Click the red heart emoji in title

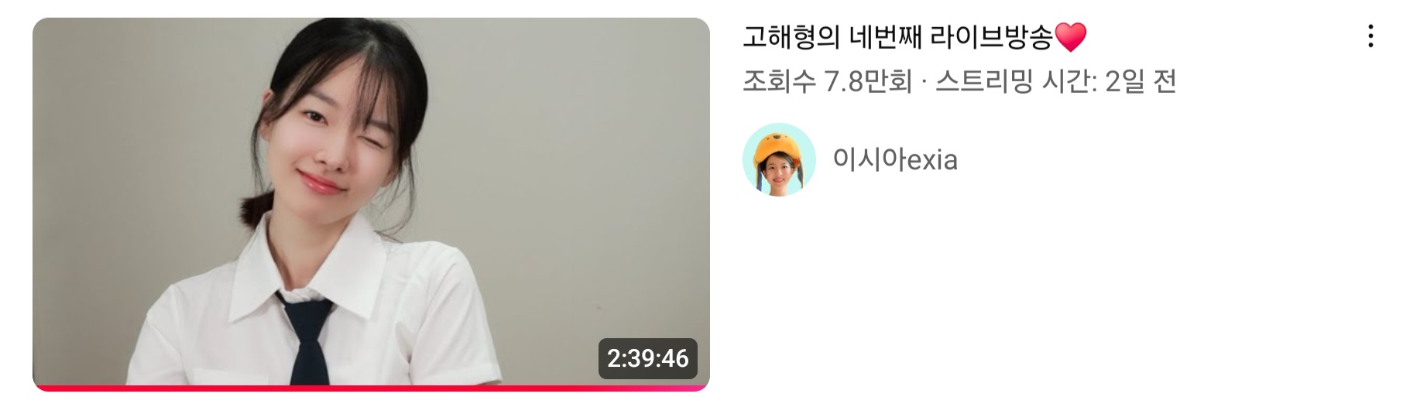click(1072, 37)
